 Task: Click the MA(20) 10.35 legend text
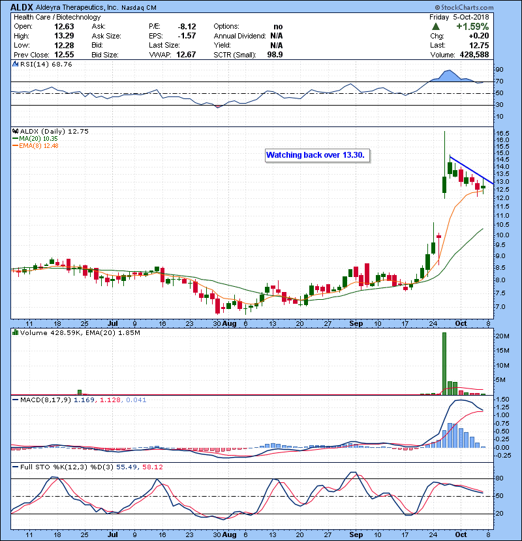click(x=38, y=139)
